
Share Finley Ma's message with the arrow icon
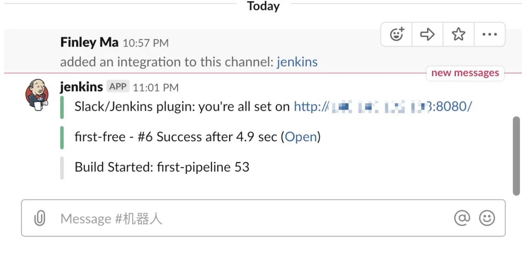click(427, 34)
